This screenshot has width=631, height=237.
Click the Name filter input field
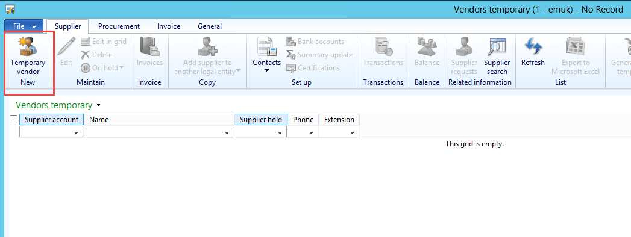pyautogui.click(x=159, y=132)
